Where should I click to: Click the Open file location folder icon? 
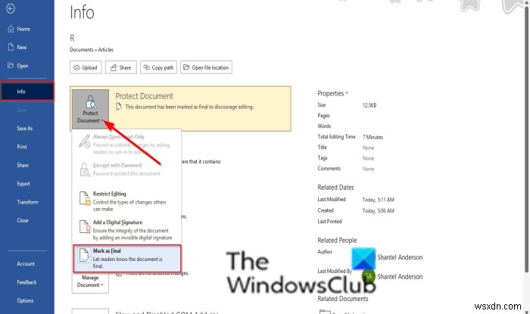[186, 67]
